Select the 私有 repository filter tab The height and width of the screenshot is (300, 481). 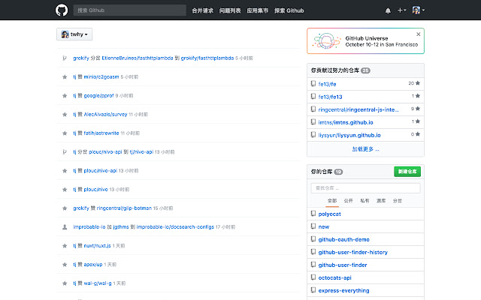(x=365, y=201)
